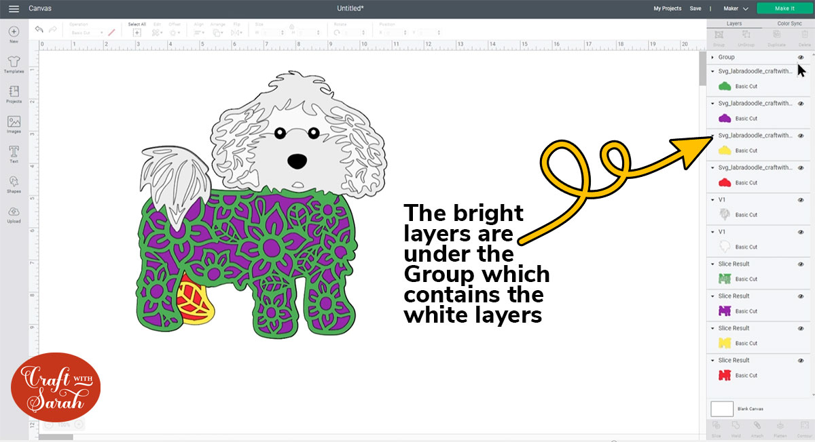Hide the green Slice Result layer
815x442 pixels.
(801, 264)
